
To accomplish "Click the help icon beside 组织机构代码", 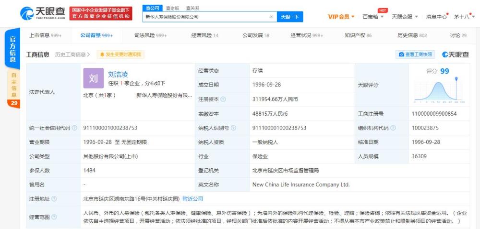I will [393, 128].
